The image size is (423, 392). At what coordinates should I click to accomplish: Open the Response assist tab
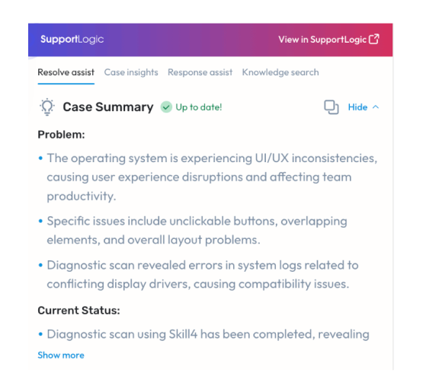200,72
